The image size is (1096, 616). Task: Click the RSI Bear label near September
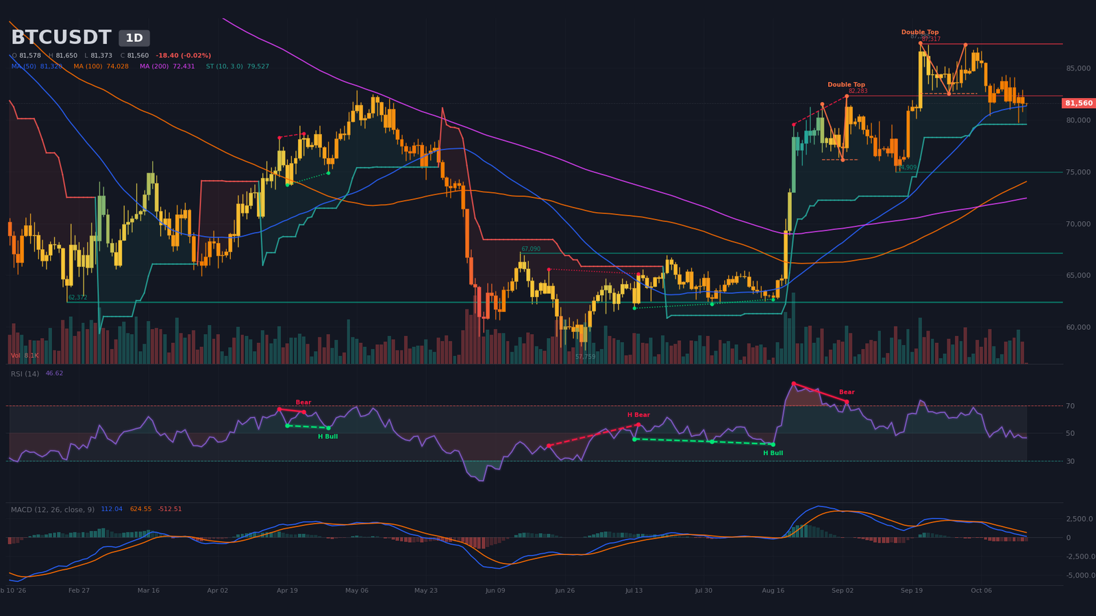pos(847,392)
